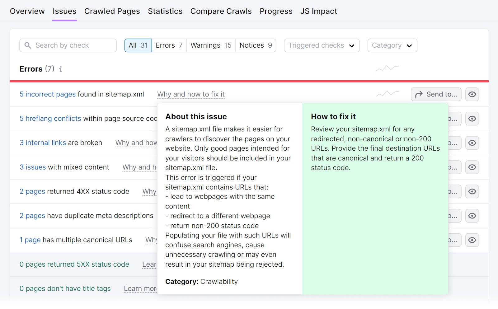Screen dimensions: 498x309
Task: Click the 5 incorrect pages link
Action: click(x=47, y=94)
